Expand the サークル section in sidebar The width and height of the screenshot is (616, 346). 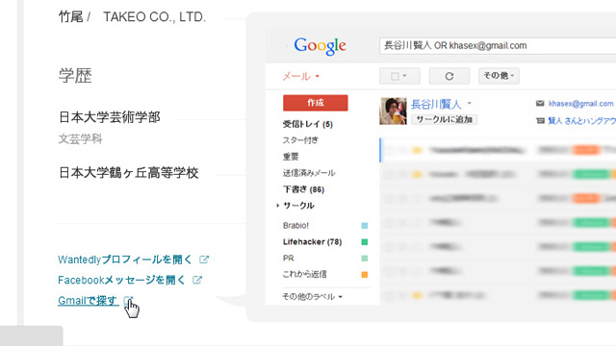[278, 205]
